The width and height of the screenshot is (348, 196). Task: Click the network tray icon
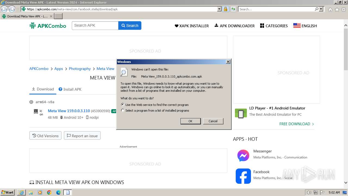316,192
